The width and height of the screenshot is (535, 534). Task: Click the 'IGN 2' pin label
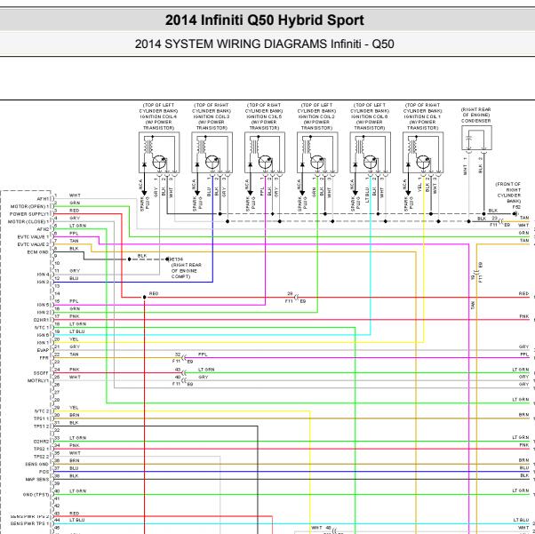(43, 312)
